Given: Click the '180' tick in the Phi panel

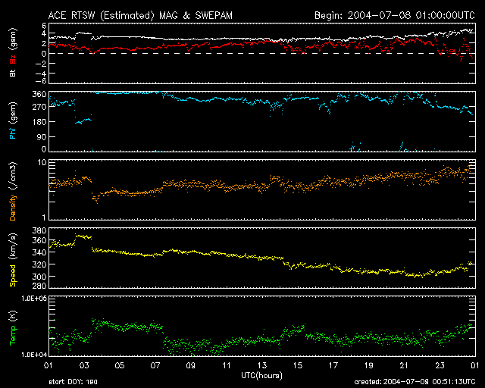Looking at the screenshot, I should pyautogui.click(x=39, y=122).
